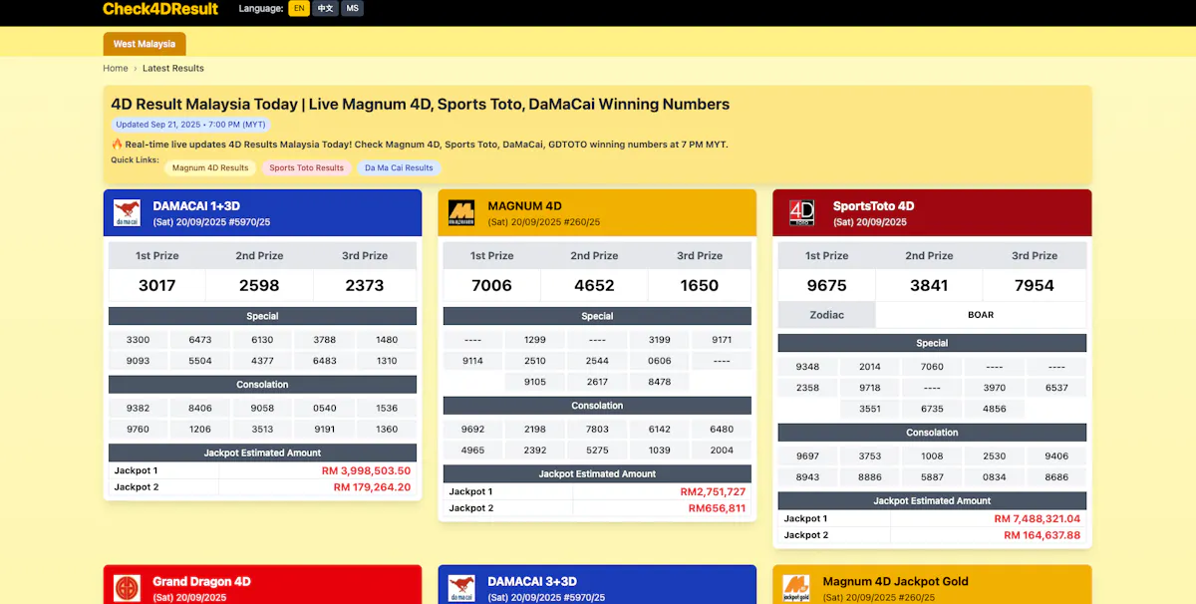Viewport: 1196px width, 604px height.
Task: Select the West Malaysia tab
Action: click(x=145, y=44)
